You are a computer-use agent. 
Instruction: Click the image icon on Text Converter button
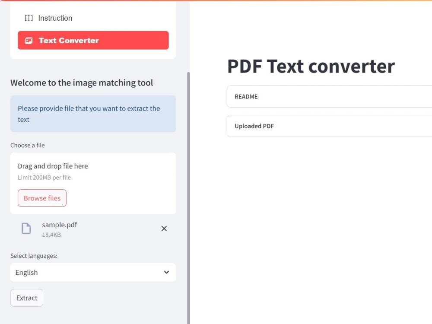pyautogui.click(x=29, y=40)
